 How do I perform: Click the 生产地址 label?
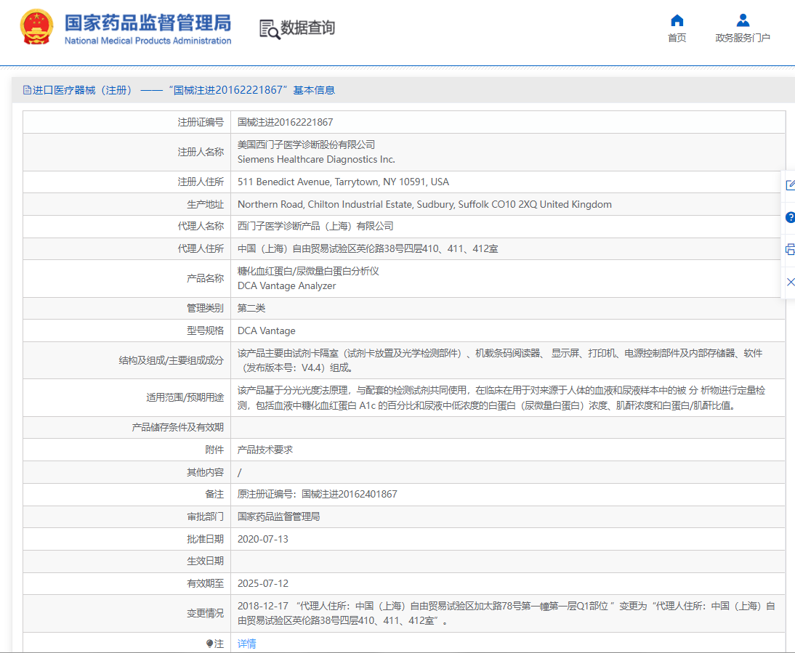tap(205, 204)
